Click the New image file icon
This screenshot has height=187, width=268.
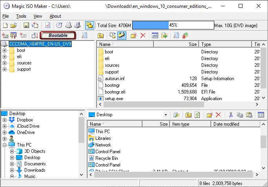click(x=5, y=26)
